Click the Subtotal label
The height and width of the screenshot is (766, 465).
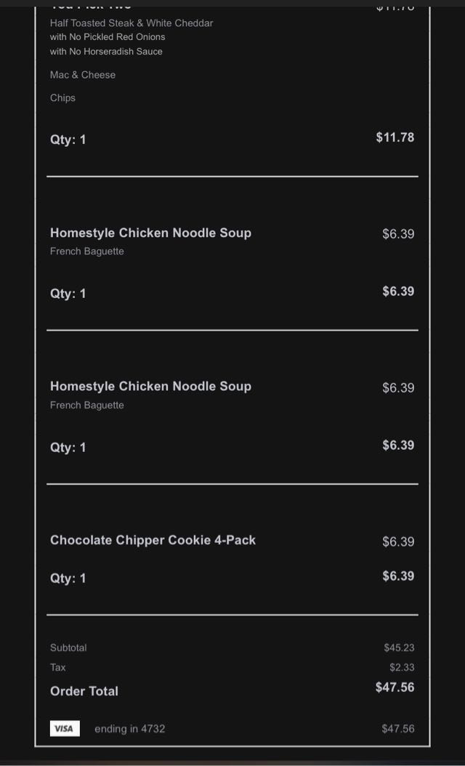68,648
